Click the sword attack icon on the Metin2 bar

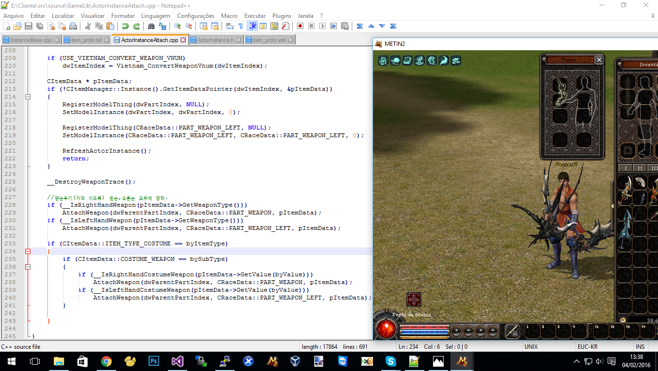point(512,331)
